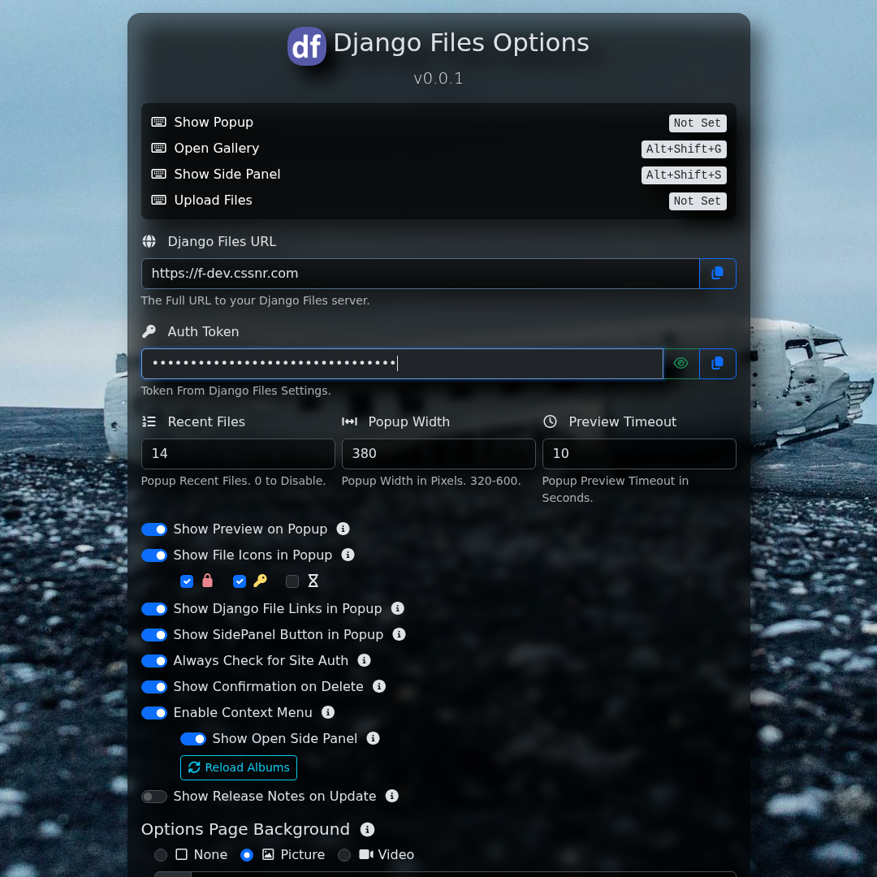Screen dimensions: 877x877
Task: Click info icon next to Show Confirmation on Delete
Action: 378,686
